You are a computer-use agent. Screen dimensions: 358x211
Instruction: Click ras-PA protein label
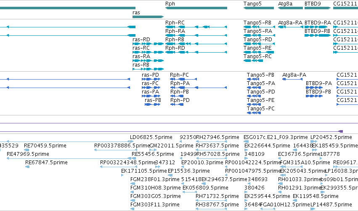click(x=150, y=92)
